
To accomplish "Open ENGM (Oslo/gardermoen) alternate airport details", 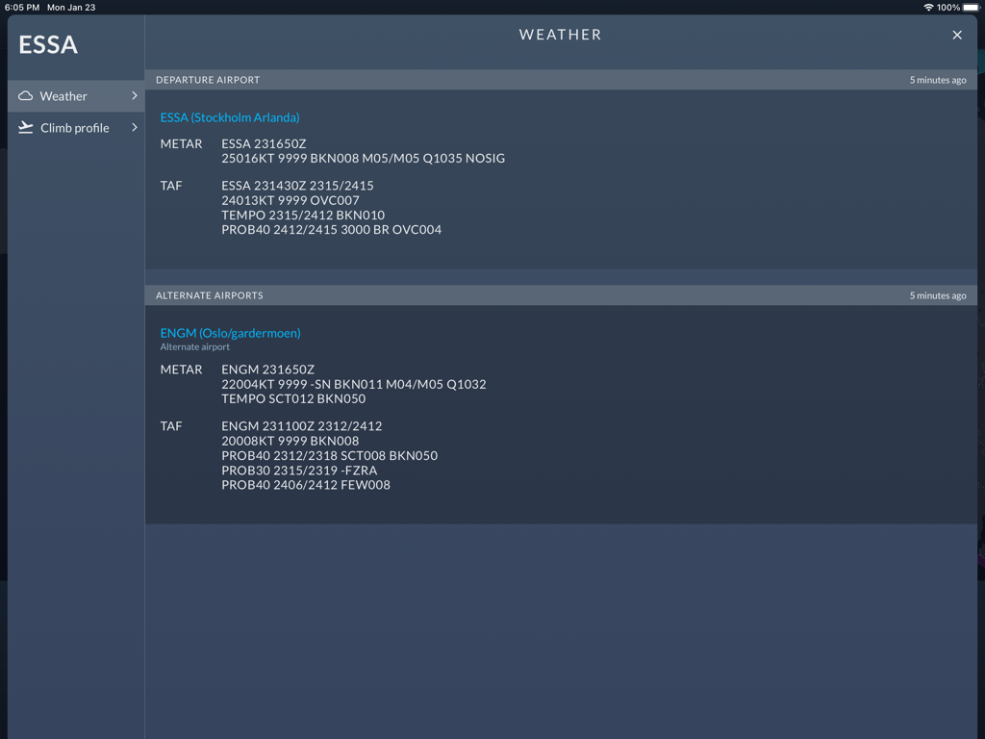I will (x=230, y=333).
